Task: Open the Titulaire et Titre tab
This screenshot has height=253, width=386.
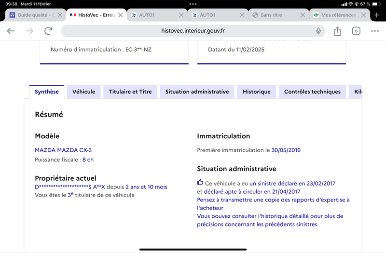Action: (x=130, y=92)
